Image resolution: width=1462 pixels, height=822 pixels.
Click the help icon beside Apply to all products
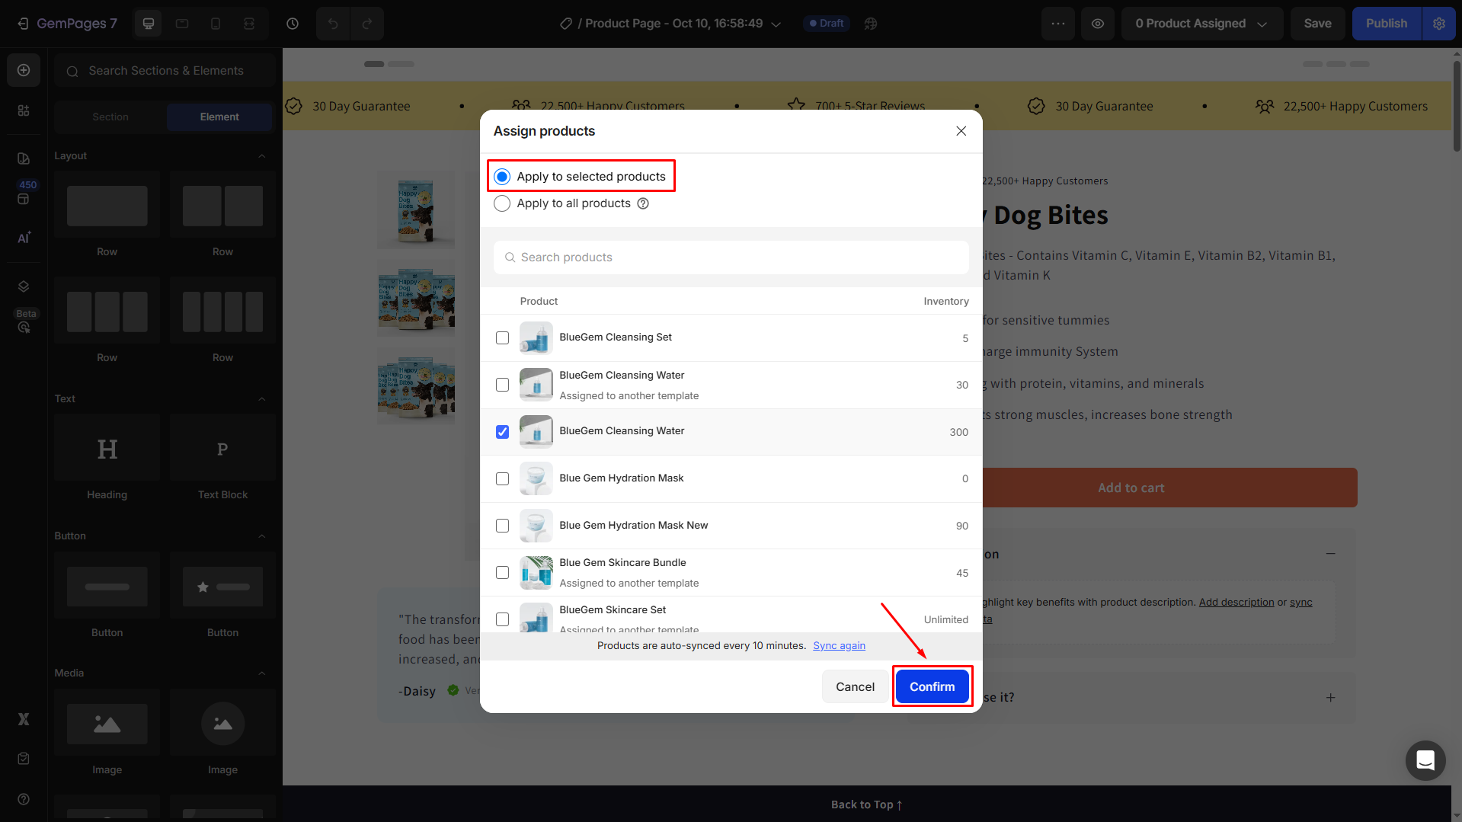tap(643, 203)
